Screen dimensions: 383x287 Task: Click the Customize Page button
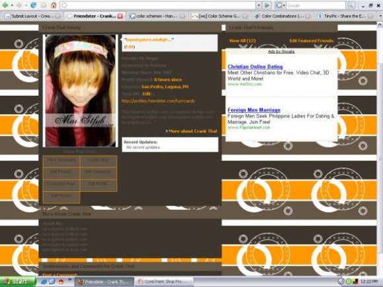61,185
